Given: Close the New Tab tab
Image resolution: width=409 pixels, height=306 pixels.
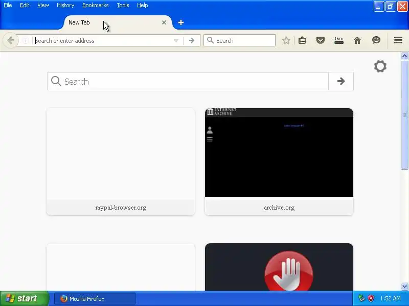Looking at the screenshot, I should (x=164, y=22).
